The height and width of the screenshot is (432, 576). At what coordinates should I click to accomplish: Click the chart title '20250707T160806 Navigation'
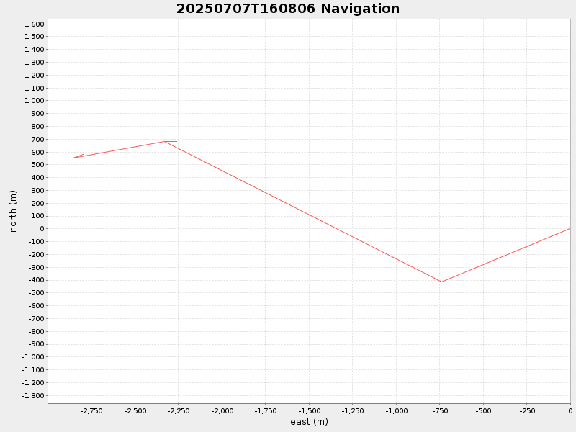(x=287, y=9)
